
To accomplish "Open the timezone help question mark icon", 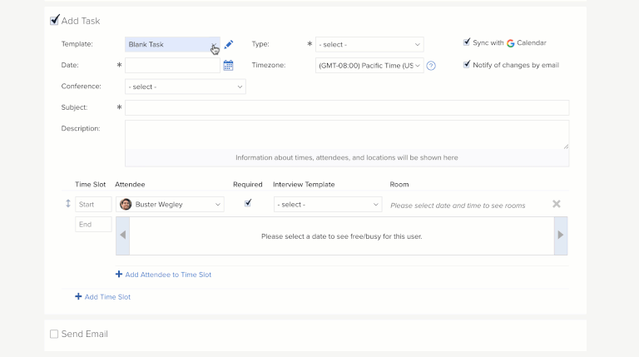I will [x=431, y=66].
